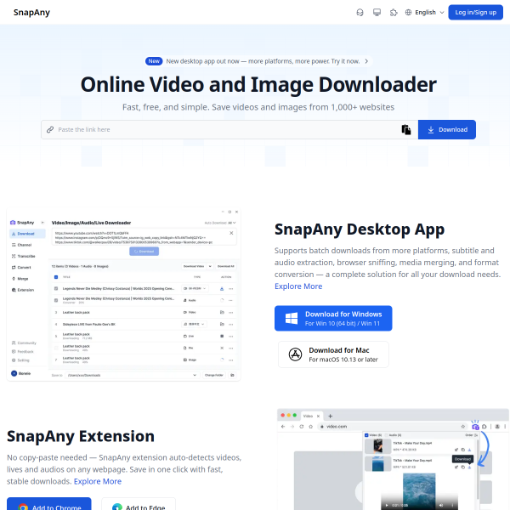Click the paste clipboard icon
The height and width of the screenshot is (510, 510).
tap(406, 129)
